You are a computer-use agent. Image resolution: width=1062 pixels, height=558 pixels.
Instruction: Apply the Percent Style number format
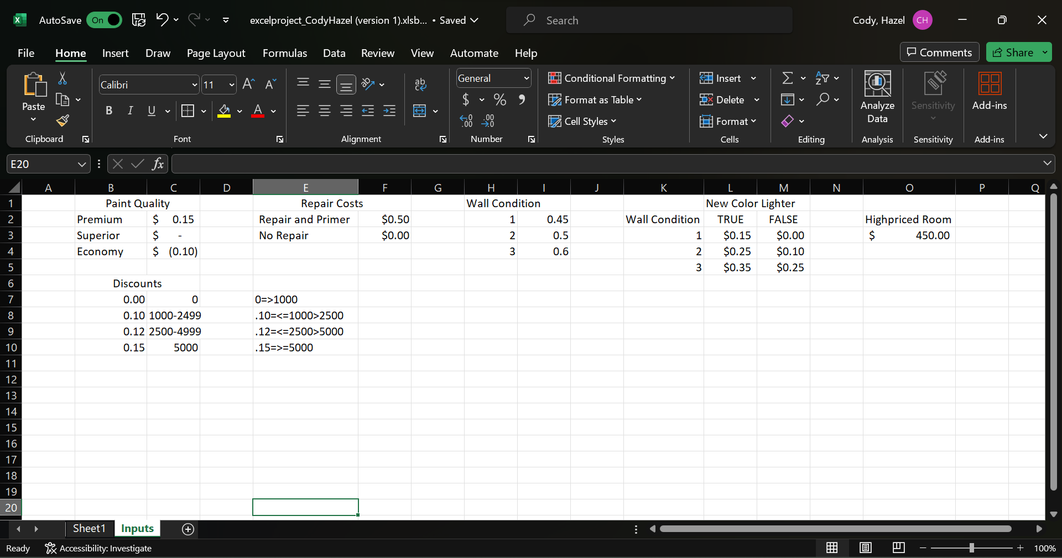(499, 100)
